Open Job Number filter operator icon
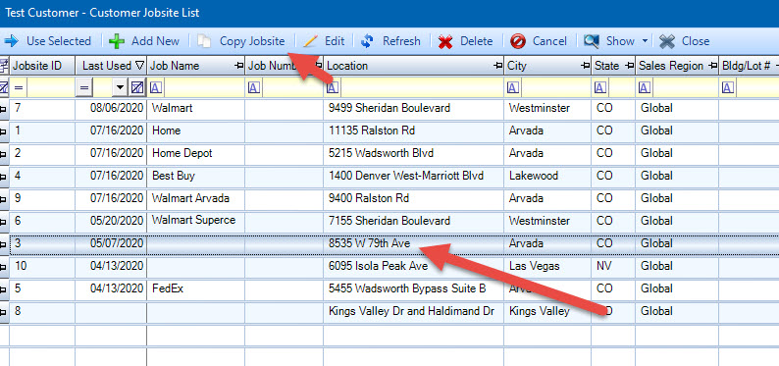The width and height of the screenshot is (779, 366). coord(254,88)
